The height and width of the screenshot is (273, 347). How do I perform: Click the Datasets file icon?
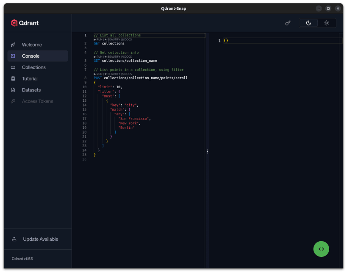pos(13,90)
